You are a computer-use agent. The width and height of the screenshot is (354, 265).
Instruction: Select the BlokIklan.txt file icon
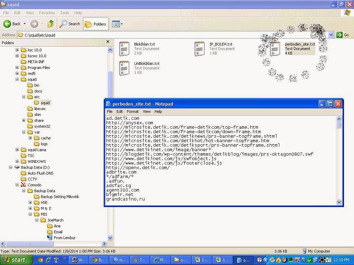pos(124,48)
